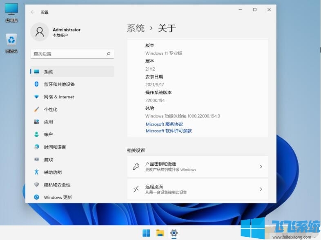
Task: Select the Gaming (游戏) controller icon
Action: coord(36,160)
